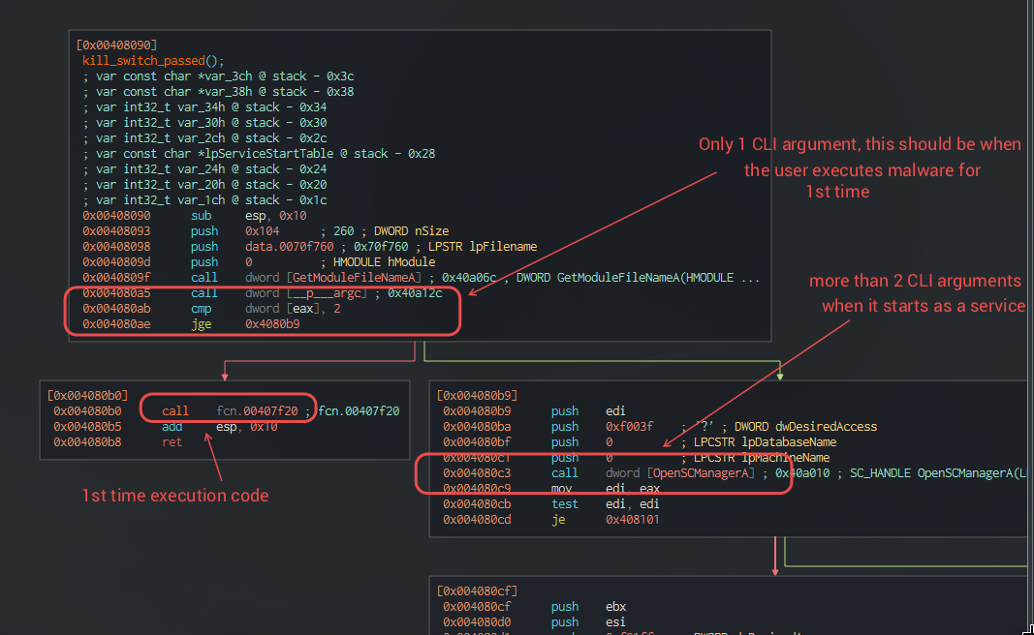Select the int32_t var_34h declaration line

204,107
